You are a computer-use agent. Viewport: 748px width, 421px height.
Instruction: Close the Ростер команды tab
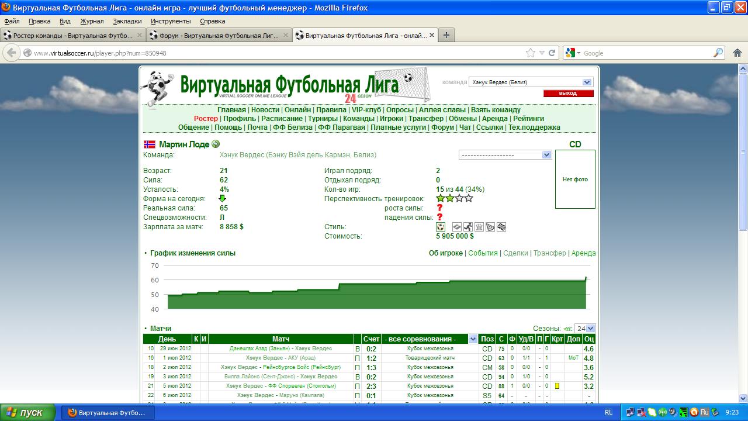(140, 36)
